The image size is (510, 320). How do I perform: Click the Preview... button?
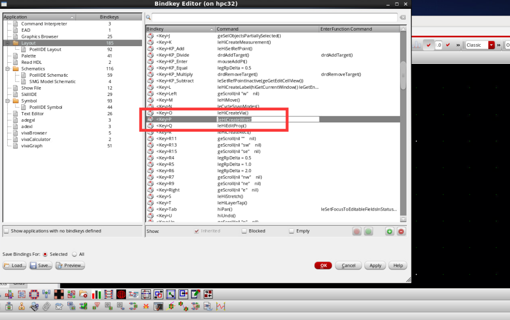tap(70, 266)
